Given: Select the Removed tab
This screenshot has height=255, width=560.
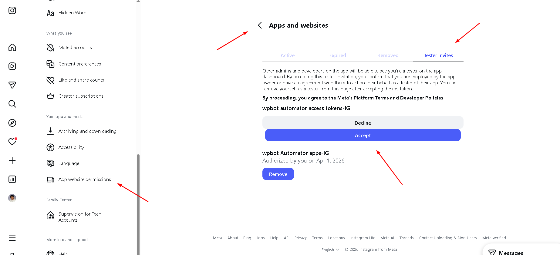Looking at the screenshot, I should [x=388, y=55].
